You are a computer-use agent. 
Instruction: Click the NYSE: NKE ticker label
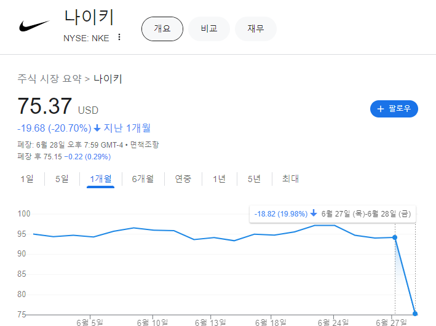(86, 38)
